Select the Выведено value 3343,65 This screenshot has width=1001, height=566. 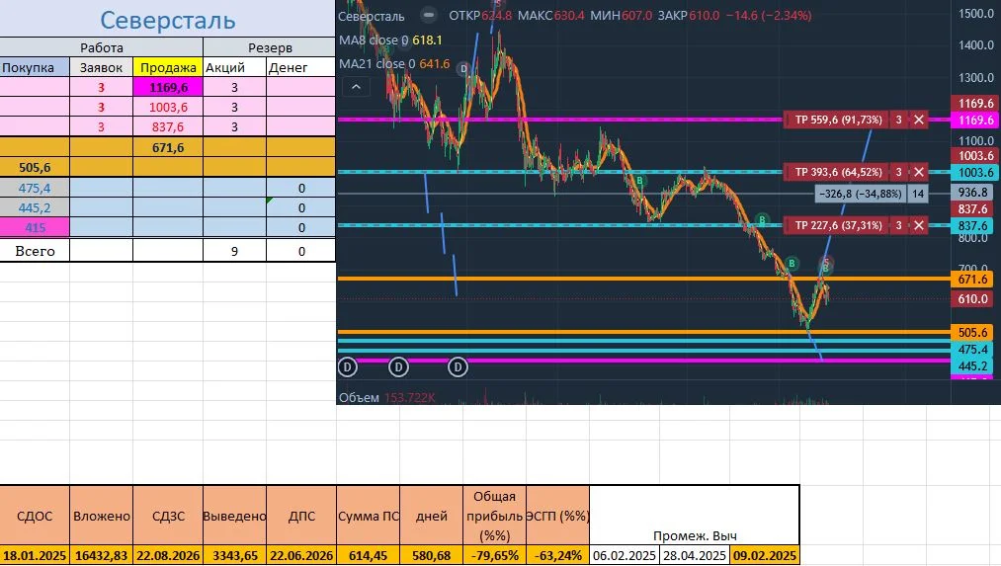click(x=234, y=556)
